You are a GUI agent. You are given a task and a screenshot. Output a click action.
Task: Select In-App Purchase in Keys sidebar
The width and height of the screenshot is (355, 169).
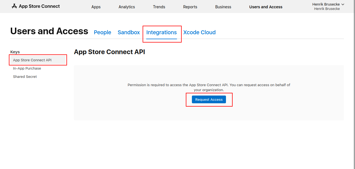click(27, 68)
